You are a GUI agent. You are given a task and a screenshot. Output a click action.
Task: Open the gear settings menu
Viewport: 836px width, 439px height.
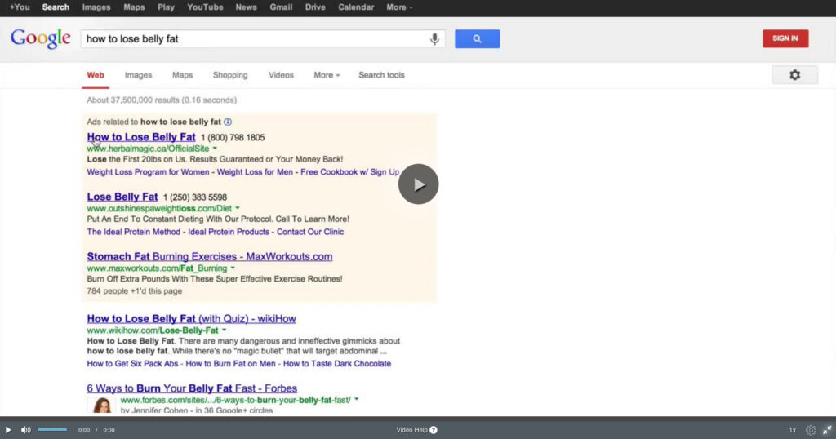coord(794,75)
